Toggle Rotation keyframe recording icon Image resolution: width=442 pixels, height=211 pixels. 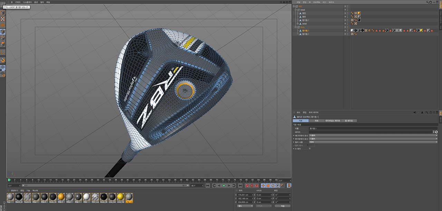[273, 185]
